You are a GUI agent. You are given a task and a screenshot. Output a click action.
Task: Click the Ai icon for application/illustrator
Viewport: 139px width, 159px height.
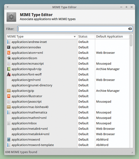[9, 96]
